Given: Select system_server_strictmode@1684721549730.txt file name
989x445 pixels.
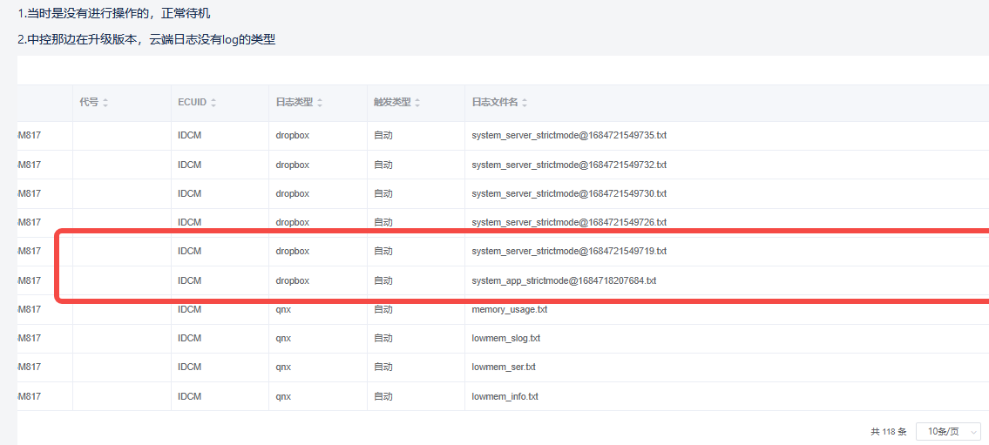Looking at the screenshot, I should pos(569,193).
